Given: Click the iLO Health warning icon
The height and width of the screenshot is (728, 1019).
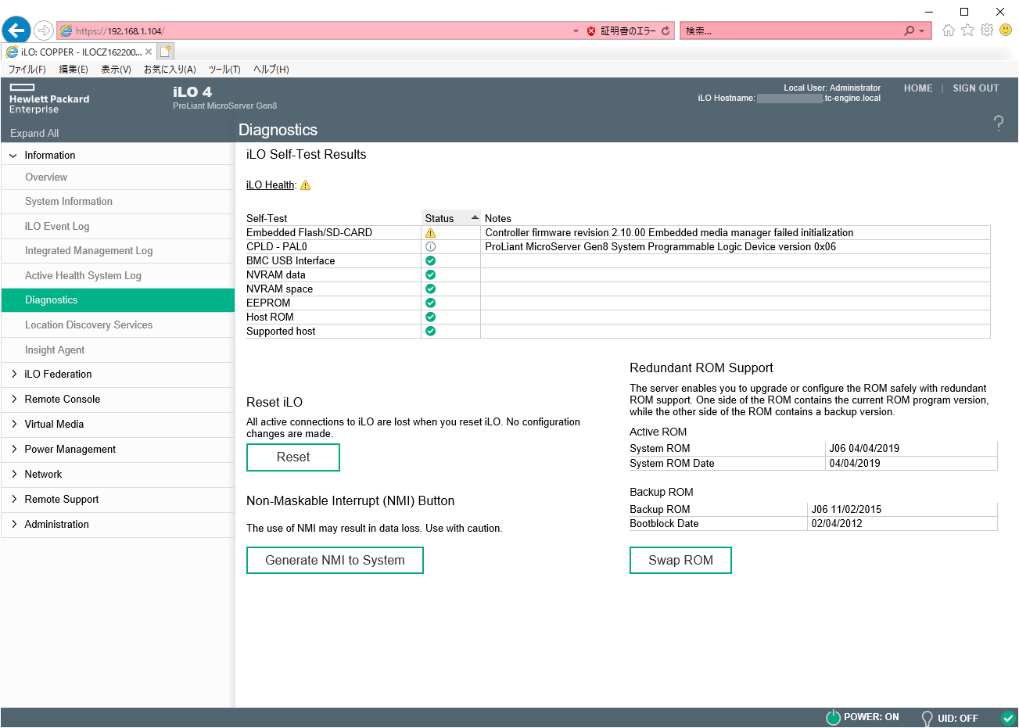Looking at the screenshot, I should pos(306,185).
